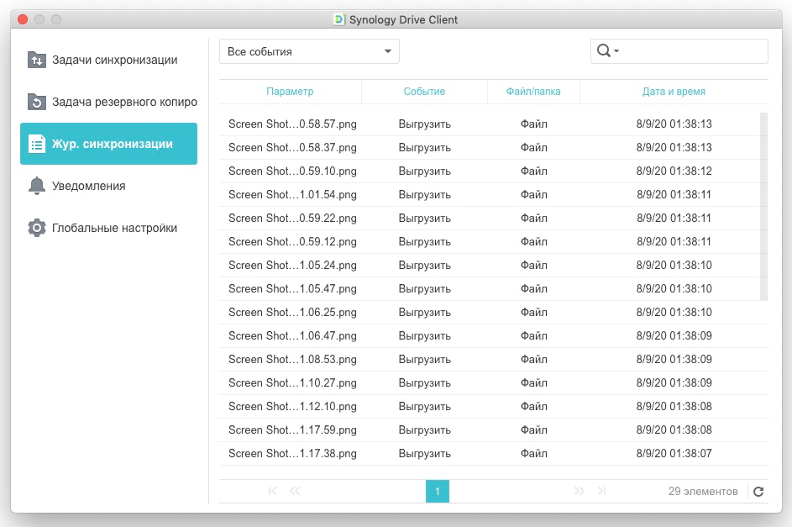Image resolution: width=792 pixels, height=527 pixels.
Task: Click the previous page double-arrow
Action: coord(295,491)
